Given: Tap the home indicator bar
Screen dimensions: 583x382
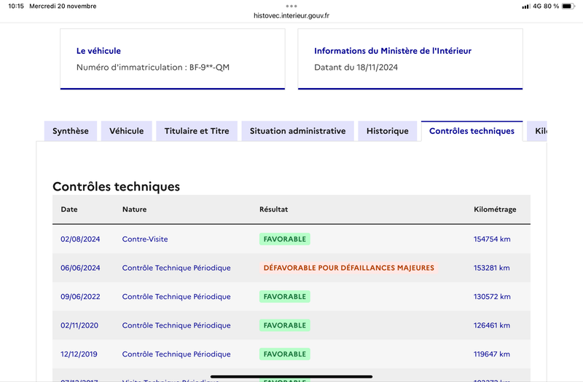Looking at the screenshot, I should [291, 376].
